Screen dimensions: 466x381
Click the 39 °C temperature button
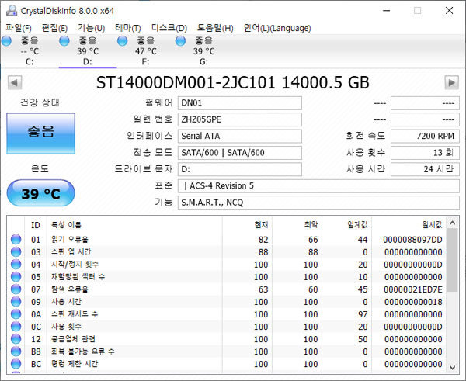pos(40,193)
